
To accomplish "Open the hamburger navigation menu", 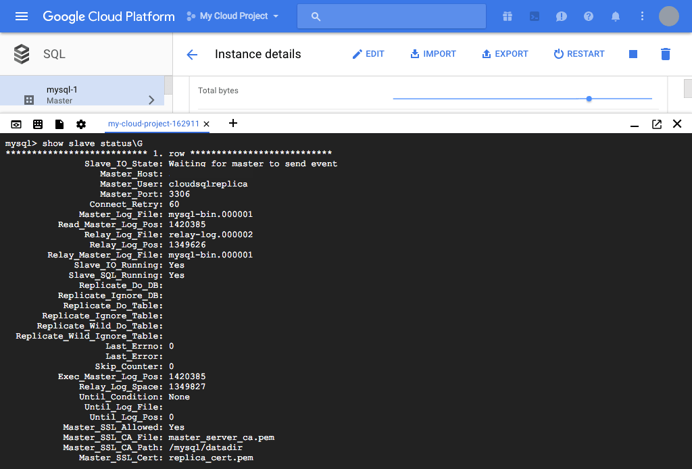I will pos(21,16).
